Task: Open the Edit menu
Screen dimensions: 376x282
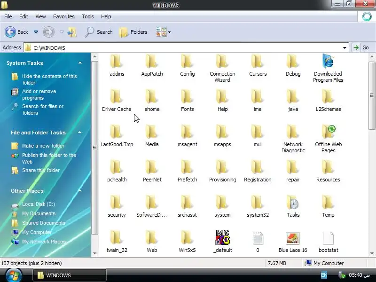Action: 23,16
